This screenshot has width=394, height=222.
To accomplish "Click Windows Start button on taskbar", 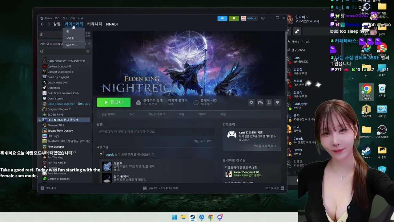I will [x=175, y=217].
